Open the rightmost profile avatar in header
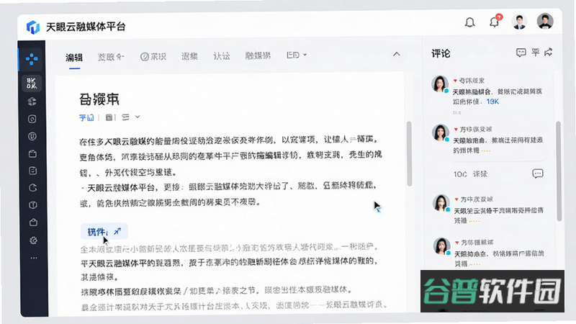Image resolution: width=576 pixels, height=324 pixels. click(x=545, y=22)
